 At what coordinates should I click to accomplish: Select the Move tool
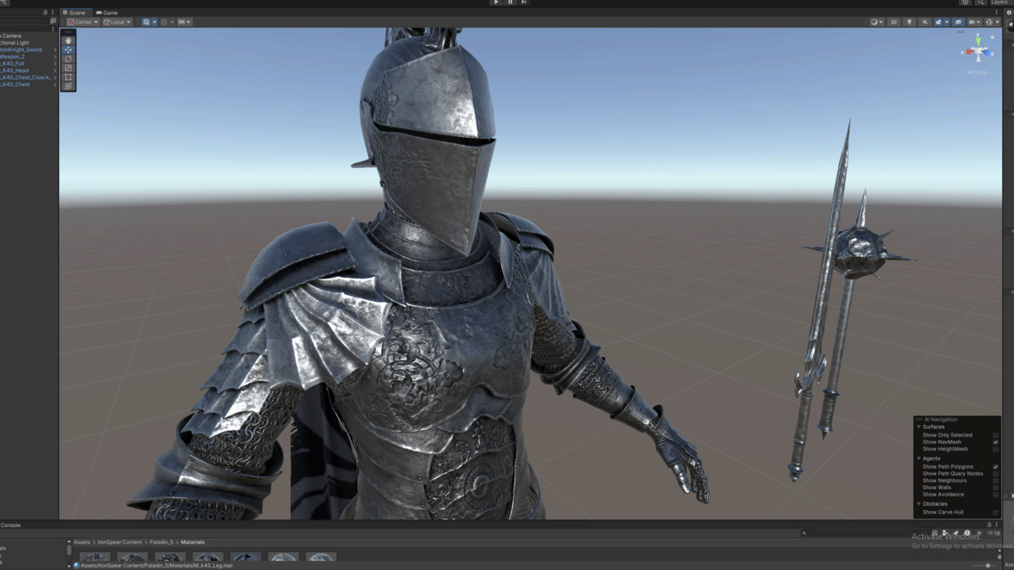click(68, 50)
